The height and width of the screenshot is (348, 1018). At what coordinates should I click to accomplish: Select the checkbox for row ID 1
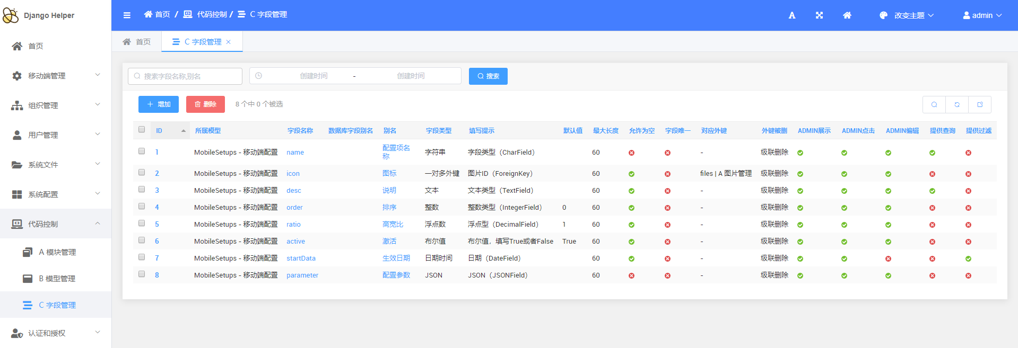click(x=142, y=151)
